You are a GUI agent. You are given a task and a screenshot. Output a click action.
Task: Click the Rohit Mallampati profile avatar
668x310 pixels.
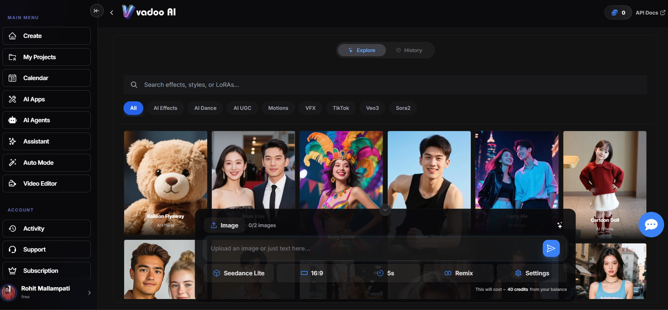[x=9, y=293]
